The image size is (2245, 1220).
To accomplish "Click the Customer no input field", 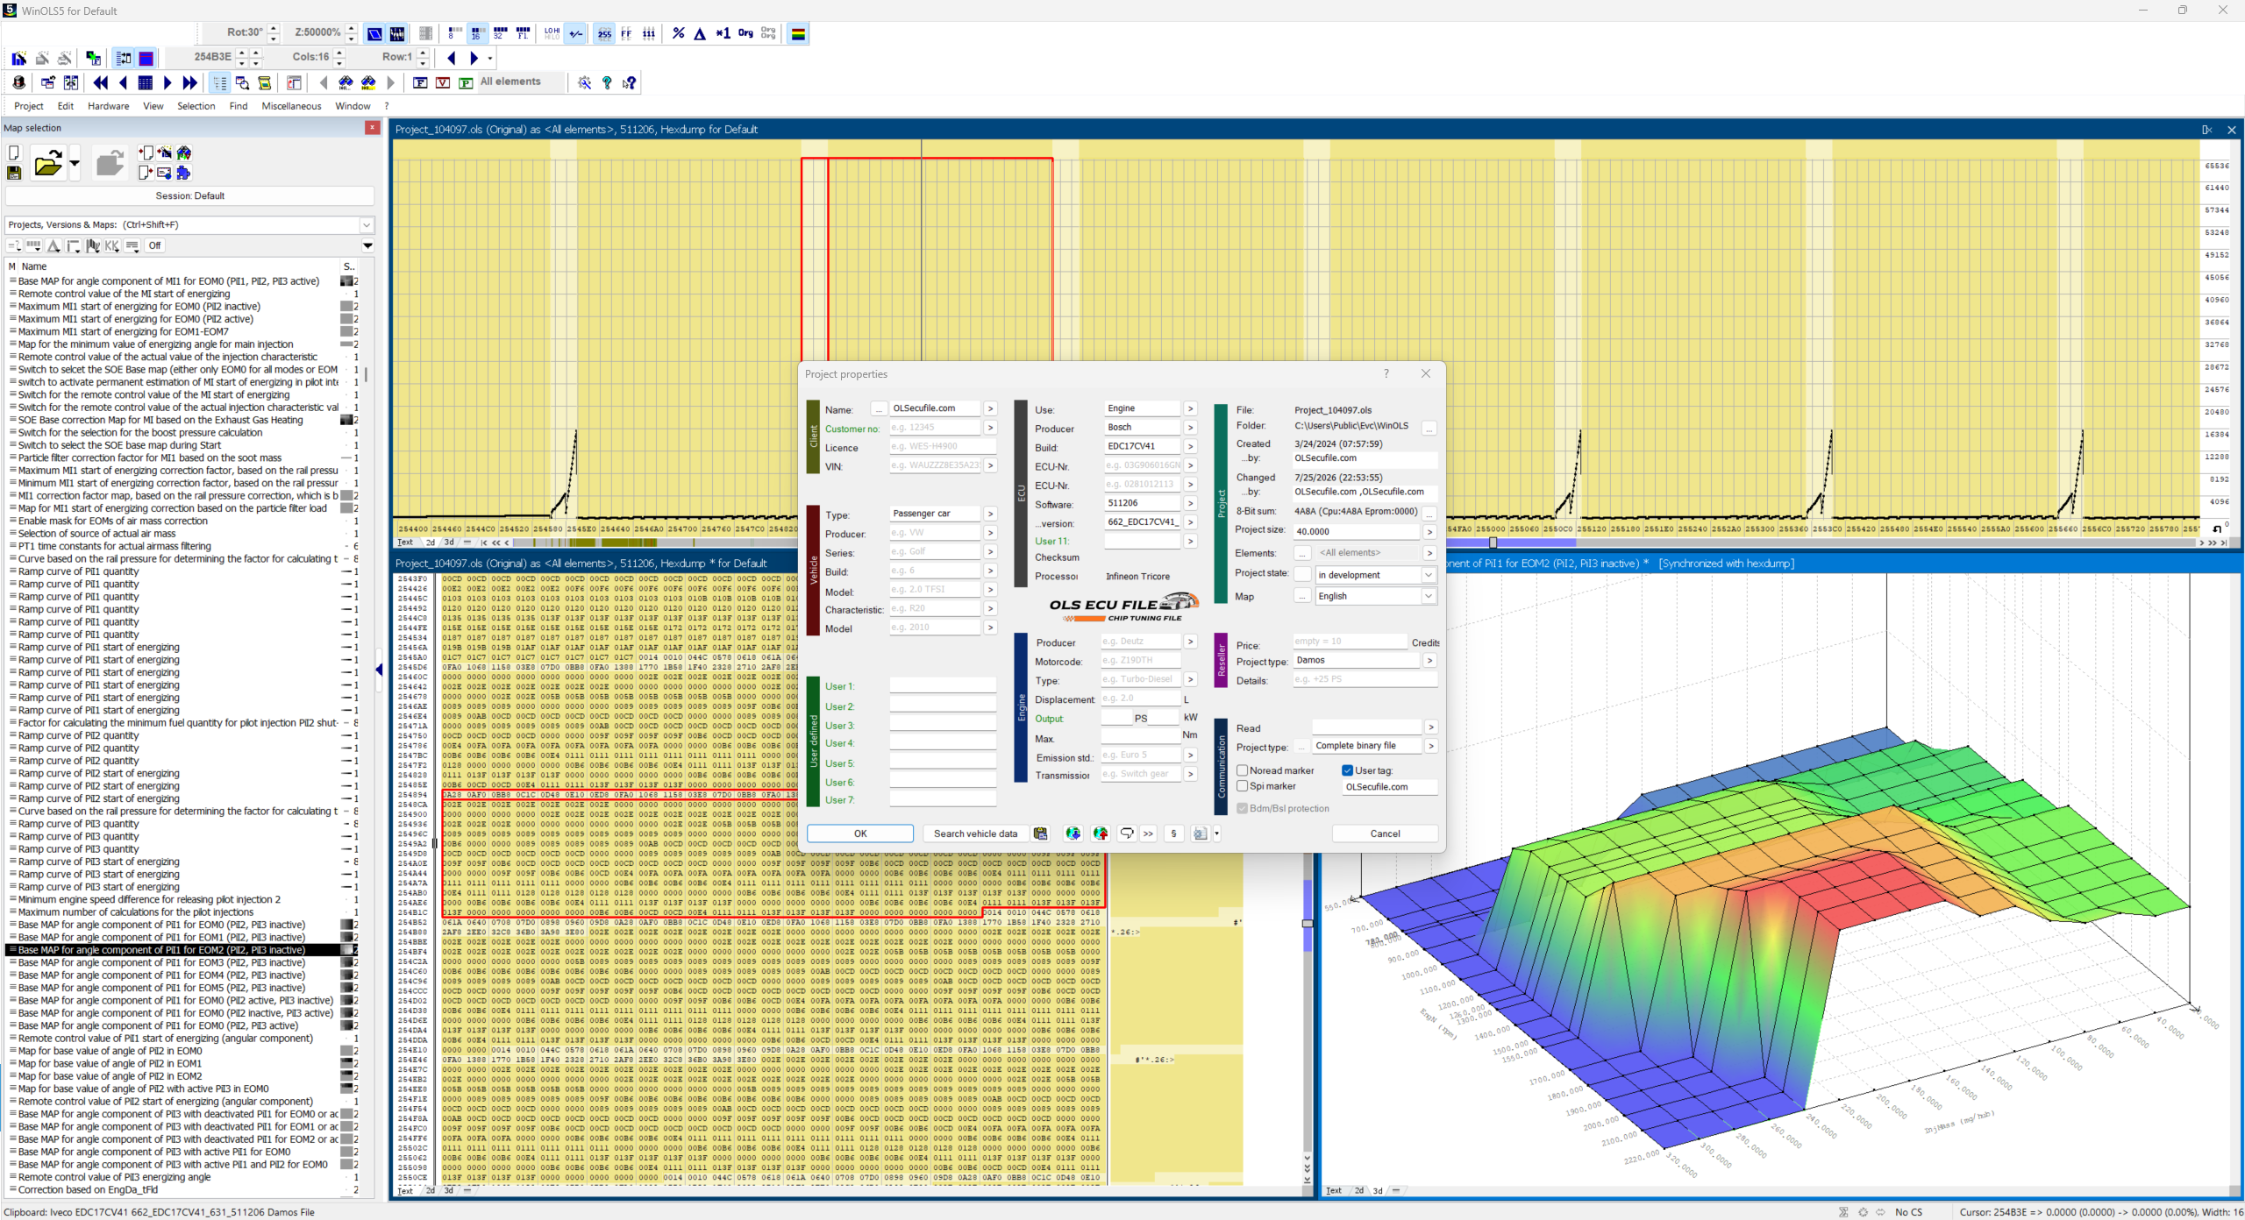I will (x=935, y=428).
